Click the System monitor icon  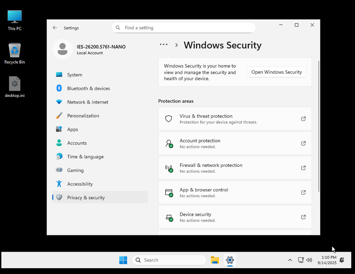59,74
